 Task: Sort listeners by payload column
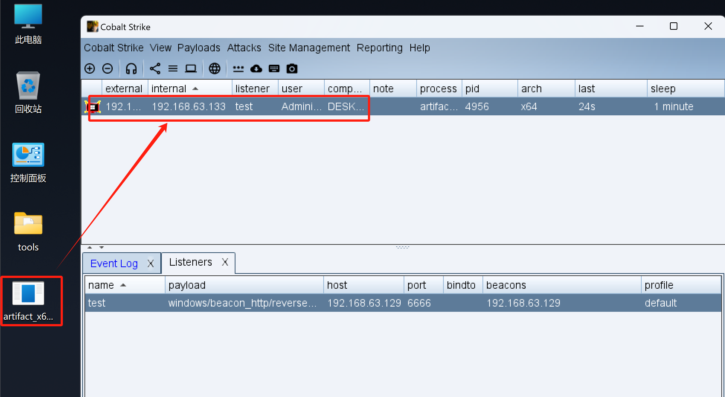(244, 285)
